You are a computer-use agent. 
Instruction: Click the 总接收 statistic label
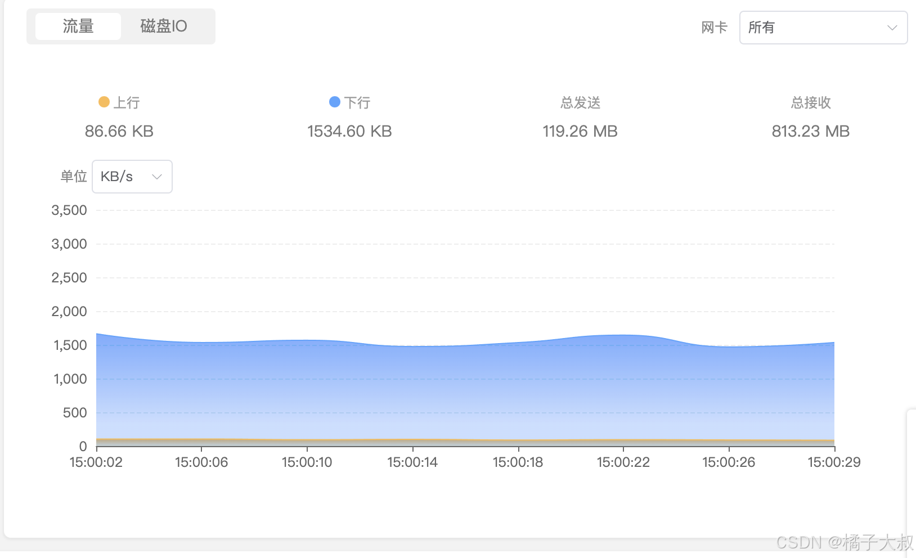[x=810, y=102]
